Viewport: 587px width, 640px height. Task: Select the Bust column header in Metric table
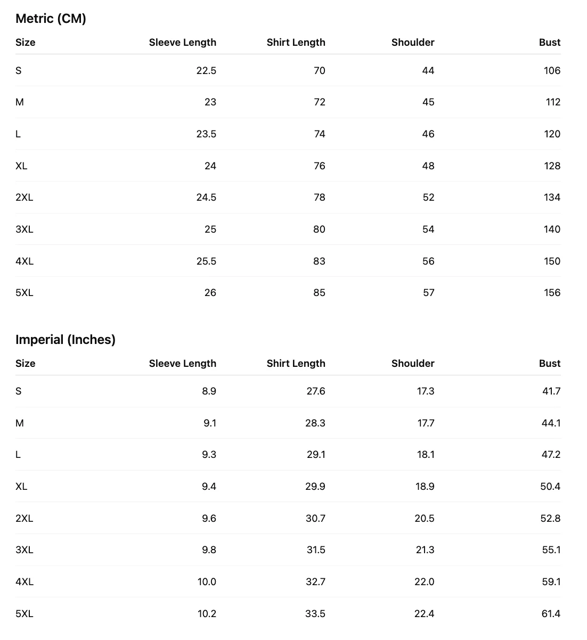pos(550,43)
